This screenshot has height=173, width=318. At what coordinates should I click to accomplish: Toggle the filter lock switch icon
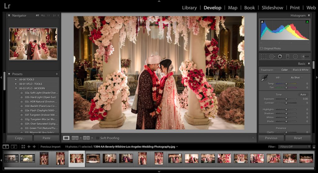(x=314, y=147)
